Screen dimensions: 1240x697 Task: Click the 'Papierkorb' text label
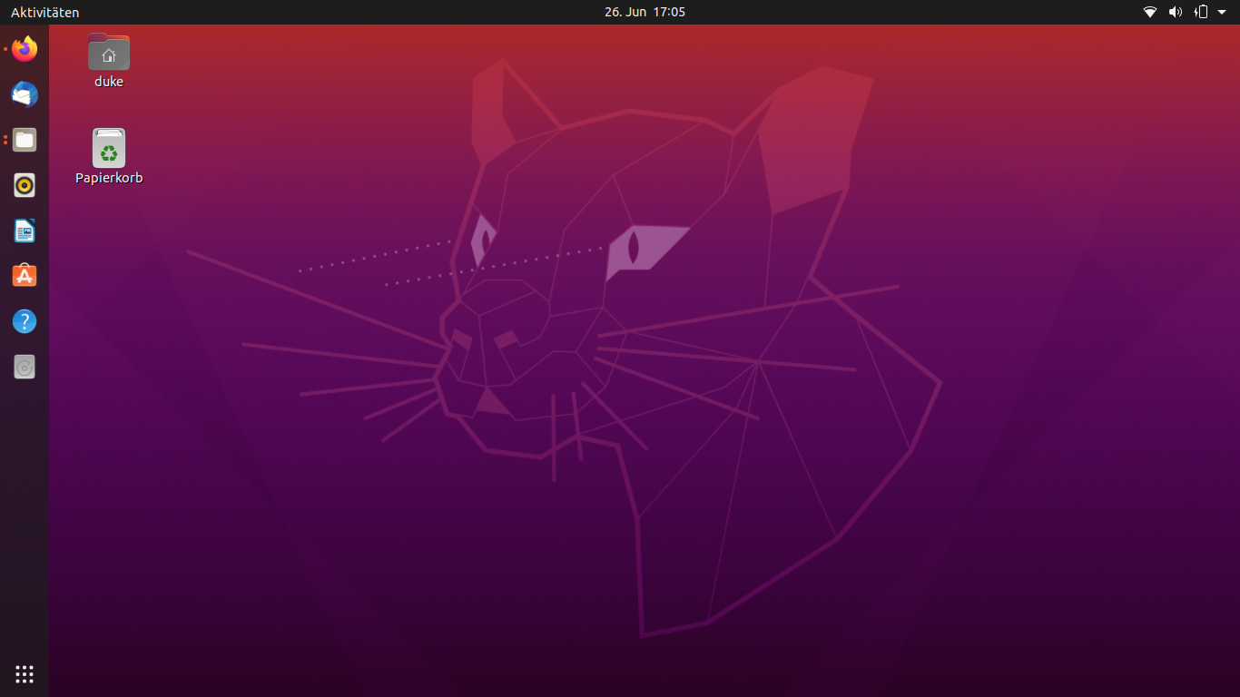coord(109,178)
